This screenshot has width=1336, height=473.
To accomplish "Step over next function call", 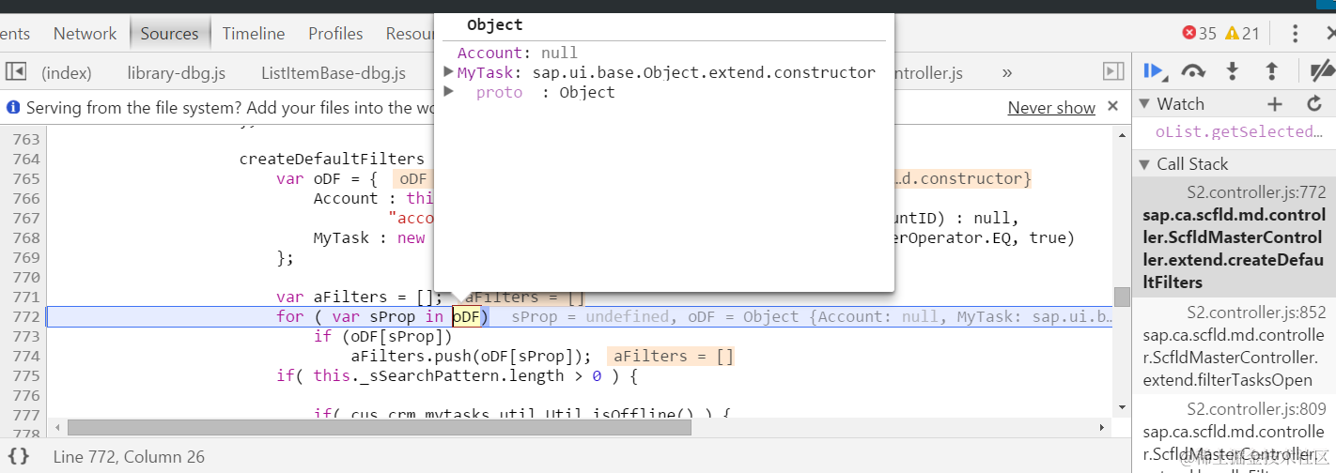I will pyautogui.click(x=1193, y=71).
